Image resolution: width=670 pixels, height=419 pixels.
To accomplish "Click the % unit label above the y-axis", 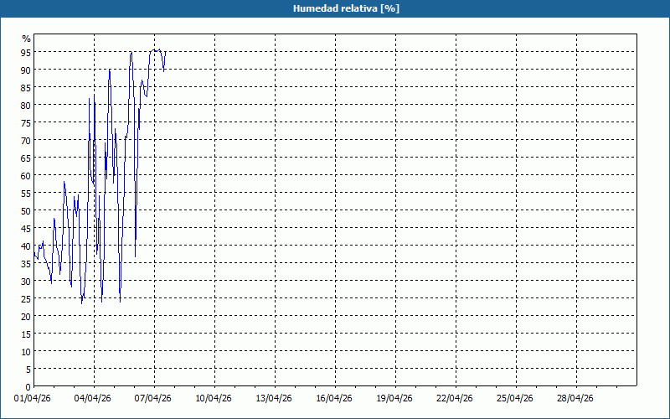I will click(x=26, y=39).
